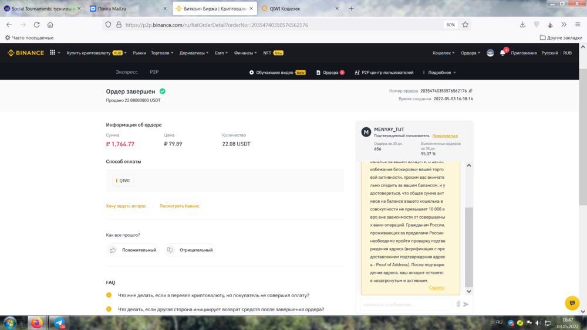Open the Торговля dropdown menu
This screenshot has width=587, height=330.
click(x=162, y=53)
